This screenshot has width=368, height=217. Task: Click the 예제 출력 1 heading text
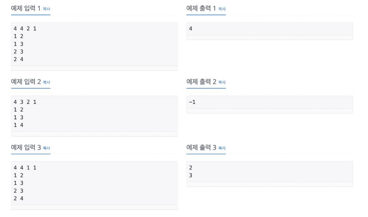point(201,8)
